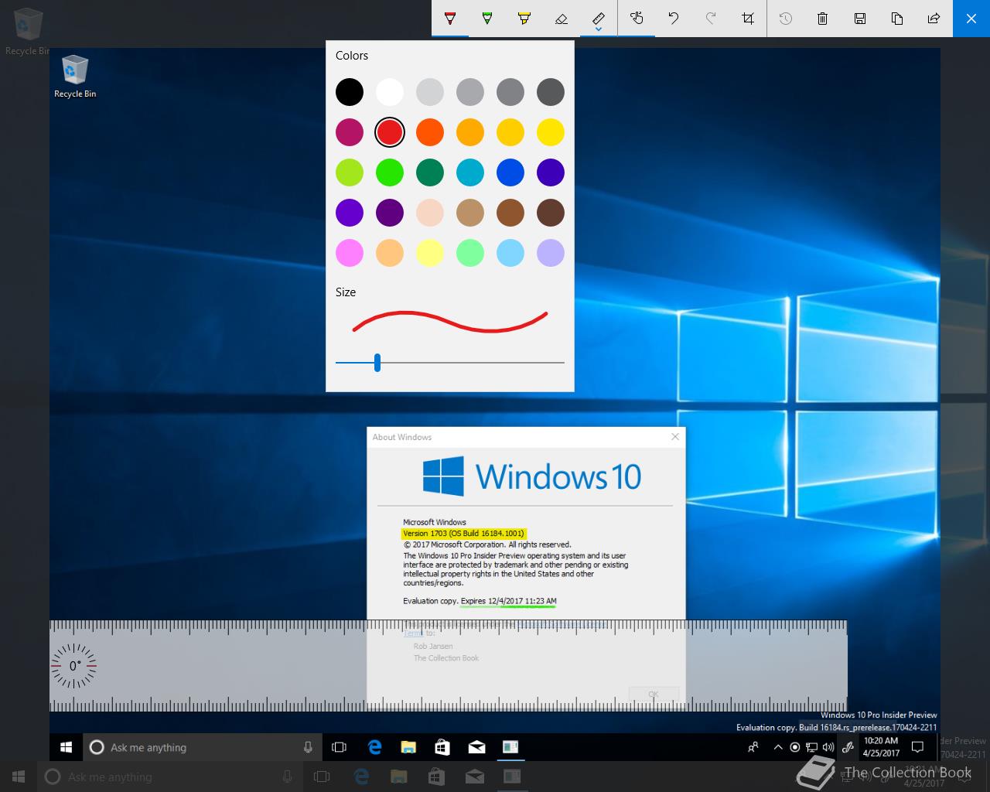The width and height of the screenshot is (990, 792).
Task: Open the Start menu in captured taskbar
Action: (67, 747)
